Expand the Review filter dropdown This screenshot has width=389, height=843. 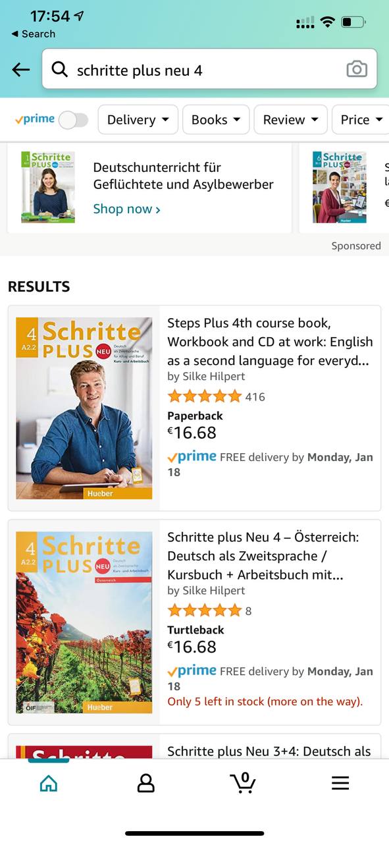[x=290, y=119]
